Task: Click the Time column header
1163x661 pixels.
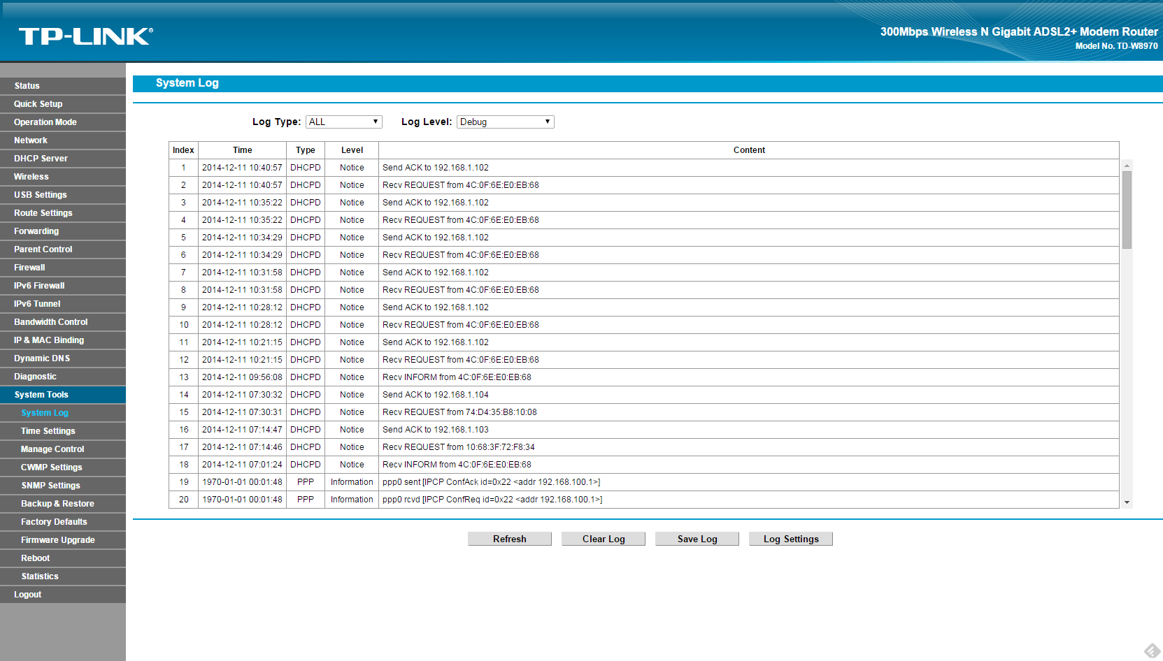Action: [243, 150]
